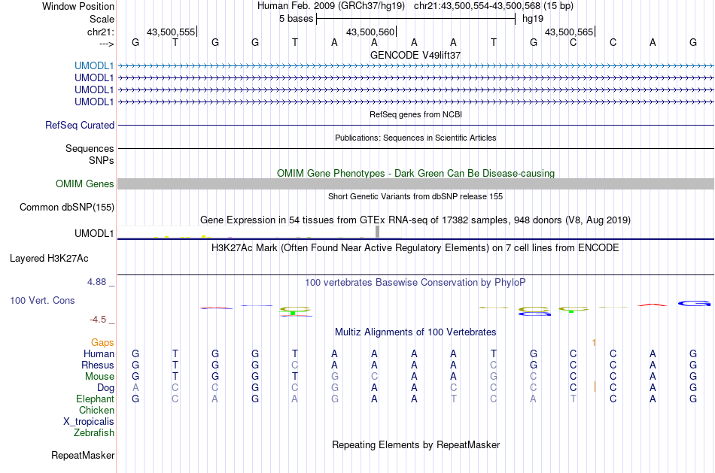Select the X_tropicalis alignment row label
Image resolution: width=715 pixels, height=473 pixels.
click(x=89, y=422)
